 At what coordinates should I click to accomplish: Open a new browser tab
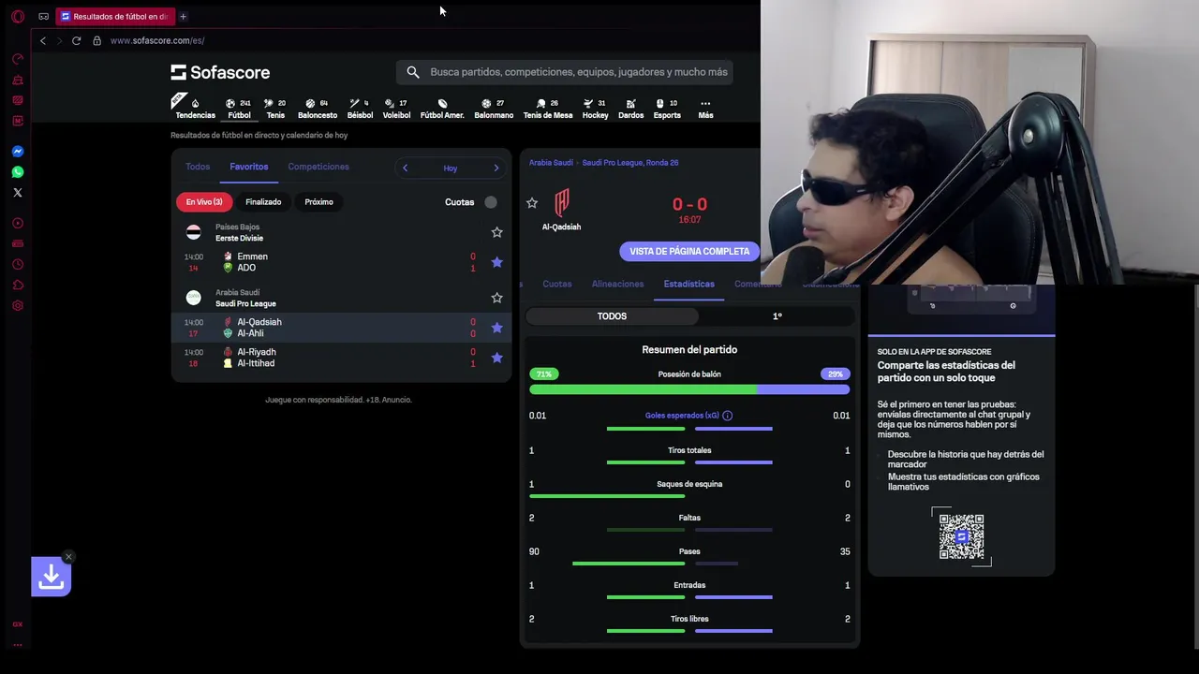[x=183, y=16]
